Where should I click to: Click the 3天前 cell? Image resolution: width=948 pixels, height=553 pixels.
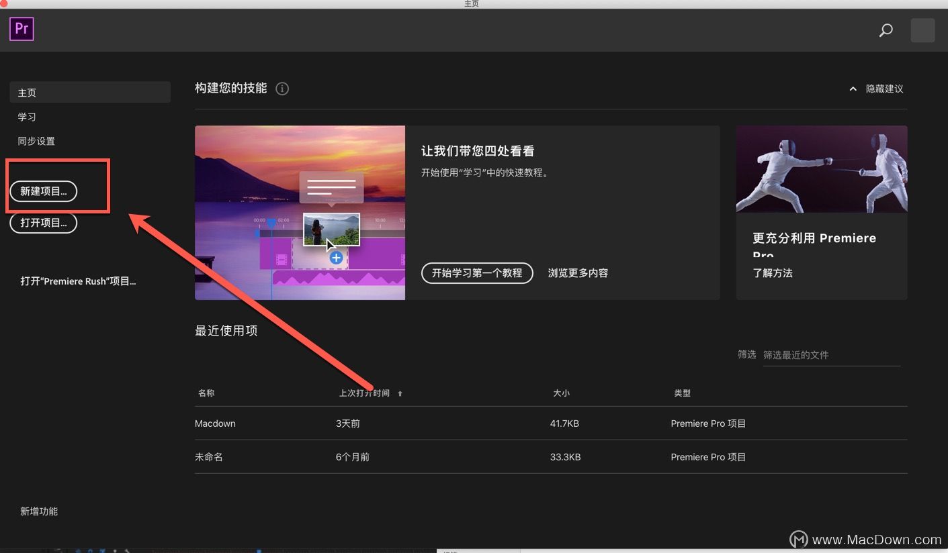coord(348,423)
